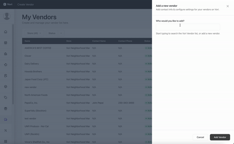Open the Home icon in sidebar
Image resolution: width=234 pixels, height=144 pixels.
pos(5,32)
